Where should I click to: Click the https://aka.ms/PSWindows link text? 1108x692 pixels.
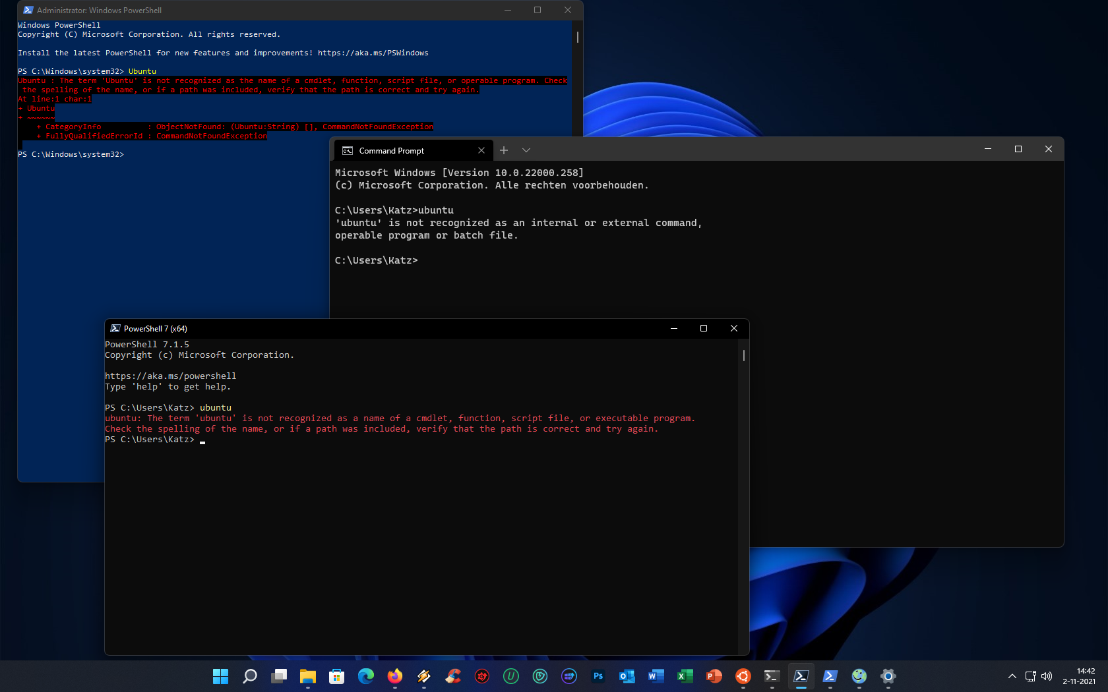(x=373, y=53)
